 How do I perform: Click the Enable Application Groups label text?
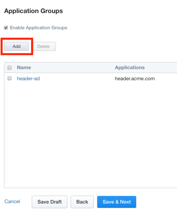tap(38, 28)
